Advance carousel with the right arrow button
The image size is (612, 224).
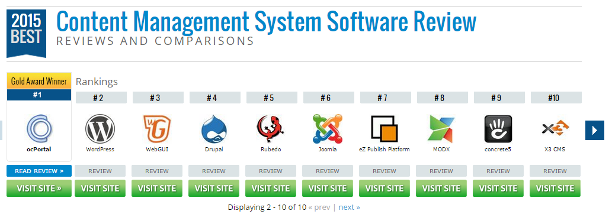594,130
